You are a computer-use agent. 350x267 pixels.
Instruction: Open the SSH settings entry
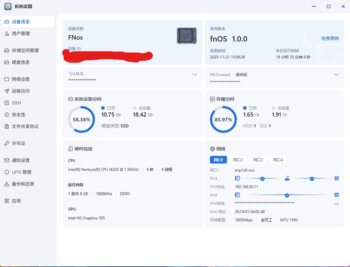coord(28,103)
